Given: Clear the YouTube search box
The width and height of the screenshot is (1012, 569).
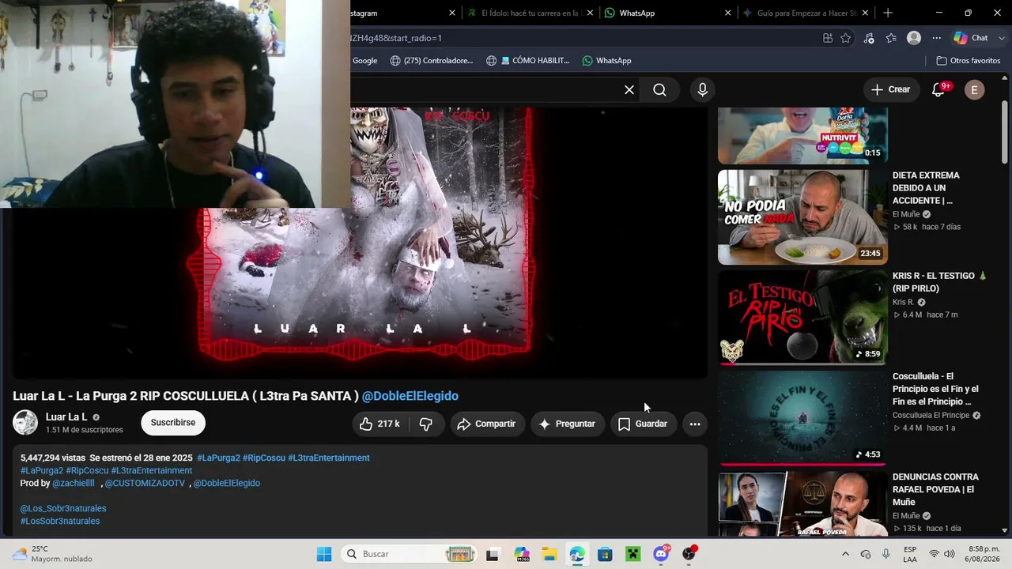Looking at the screenshot, I should 629,89.
